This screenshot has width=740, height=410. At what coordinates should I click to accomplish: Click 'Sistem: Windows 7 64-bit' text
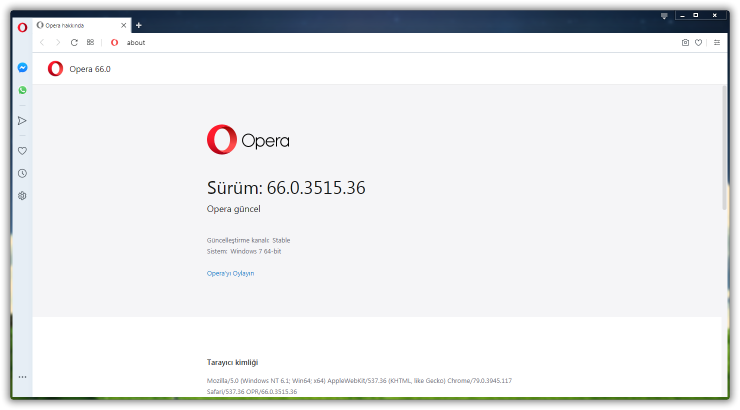[244, 251]
